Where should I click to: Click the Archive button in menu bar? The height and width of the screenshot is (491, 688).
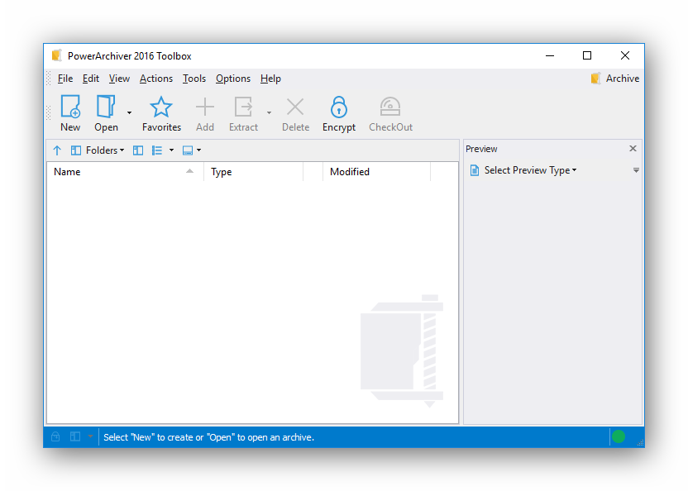[x=614, y=79]
